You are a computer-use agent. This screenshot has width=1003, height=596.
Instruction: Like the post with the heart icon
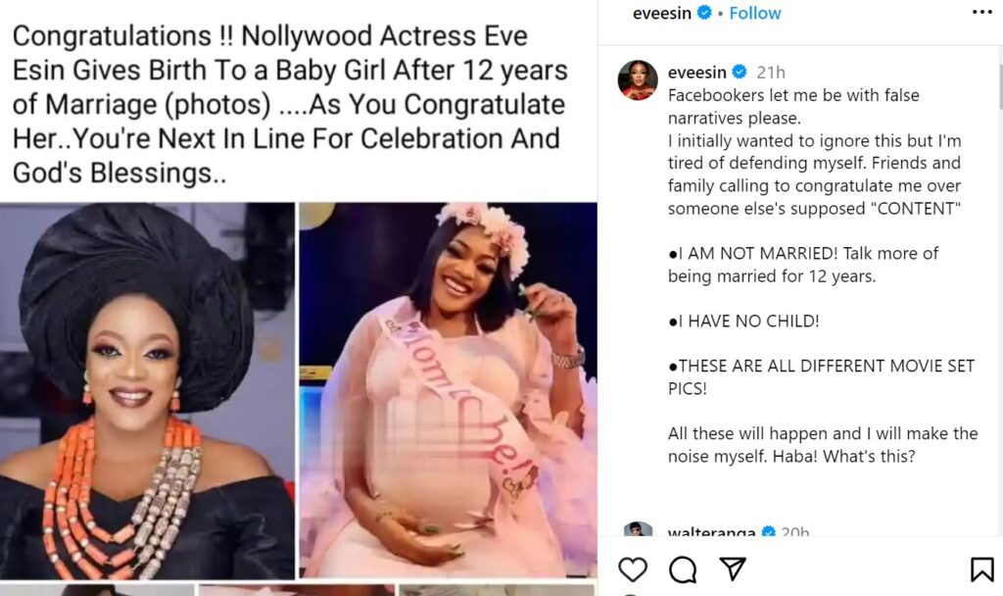click(633, 570)
